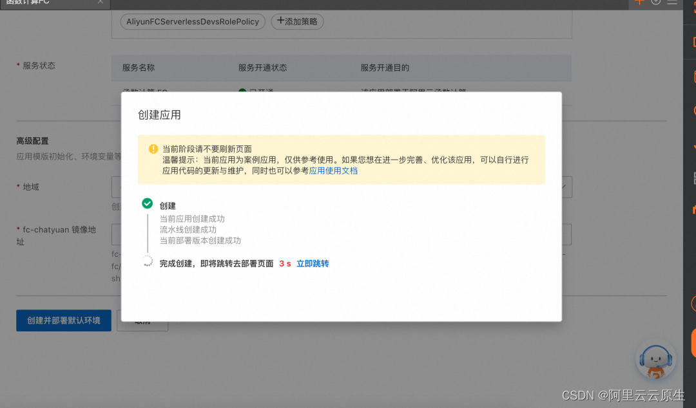Open the 应用使用文档 documentation link
The height and width of the screenshot is (408, 696).
click(x=333, y=170)
